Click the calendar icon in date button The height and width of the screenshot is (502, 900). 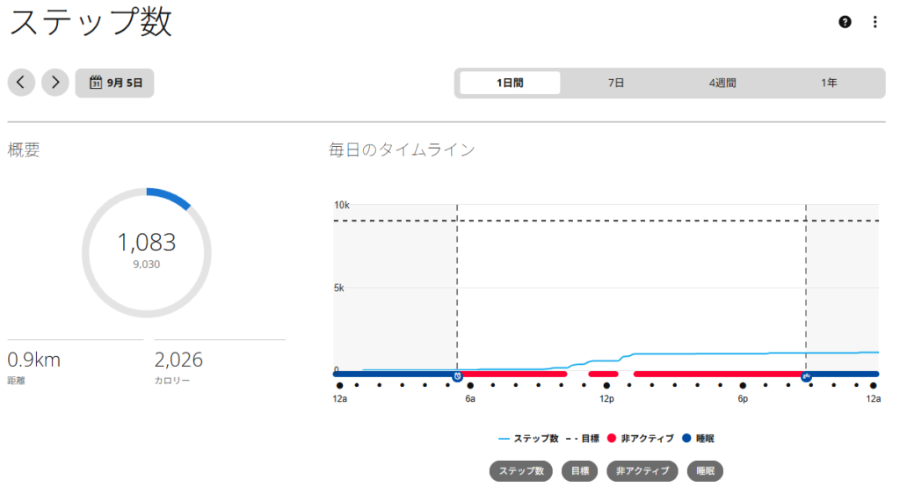coord(95,83)
